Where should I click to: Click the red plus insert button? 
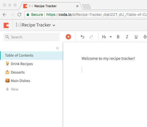tap(68, 37)
